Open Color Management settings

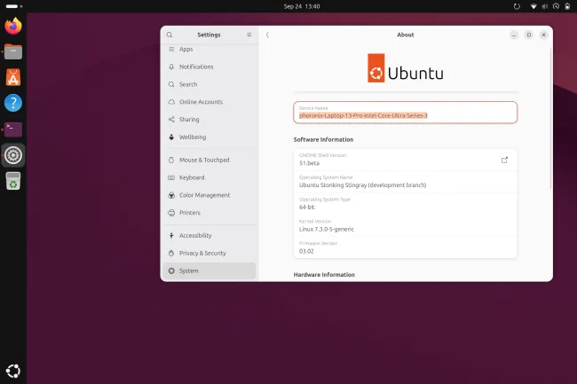coord(209,195)
